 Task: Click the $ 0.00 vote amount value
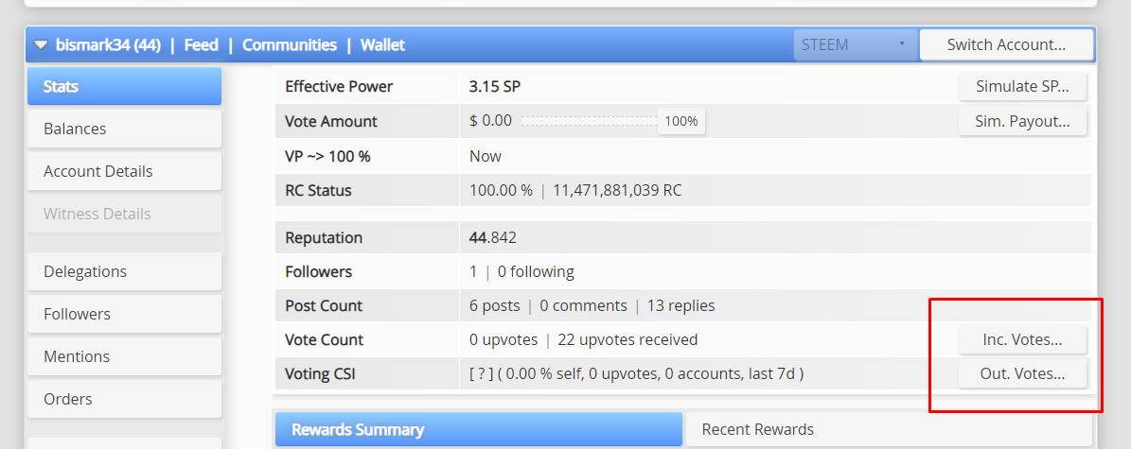pyautogui.click(x=490, y=121)
